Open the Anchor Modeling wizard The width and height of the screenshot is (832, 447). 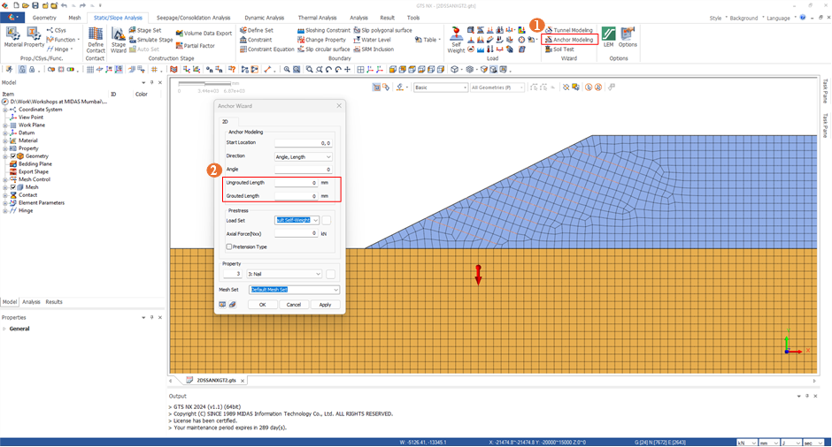pos(569,40)
